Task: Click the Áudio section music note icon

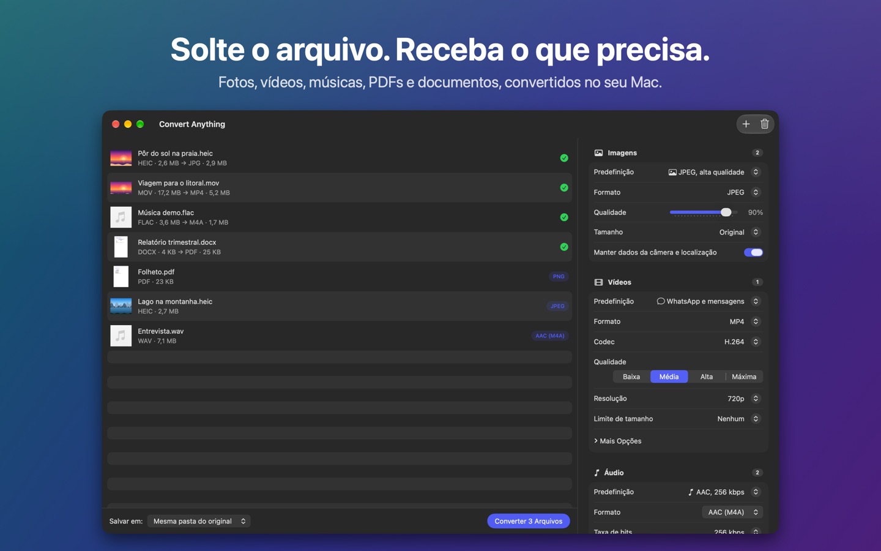Action: [x=597, y=473]
